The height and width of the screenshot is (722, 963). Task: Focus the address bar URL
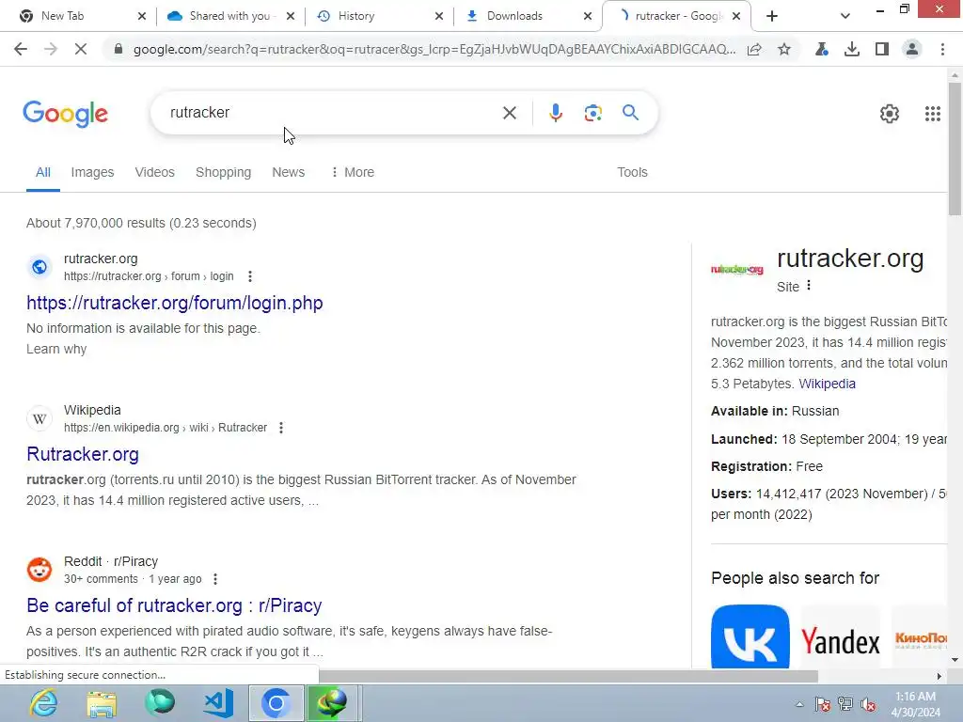click(434, 49)
